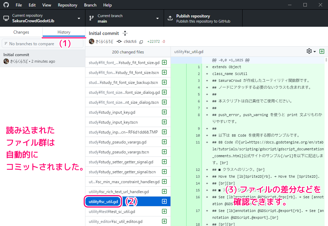This screenshot has width=328, height=226.
Task: Click the +22372 additions count
Action: (153, 41)
